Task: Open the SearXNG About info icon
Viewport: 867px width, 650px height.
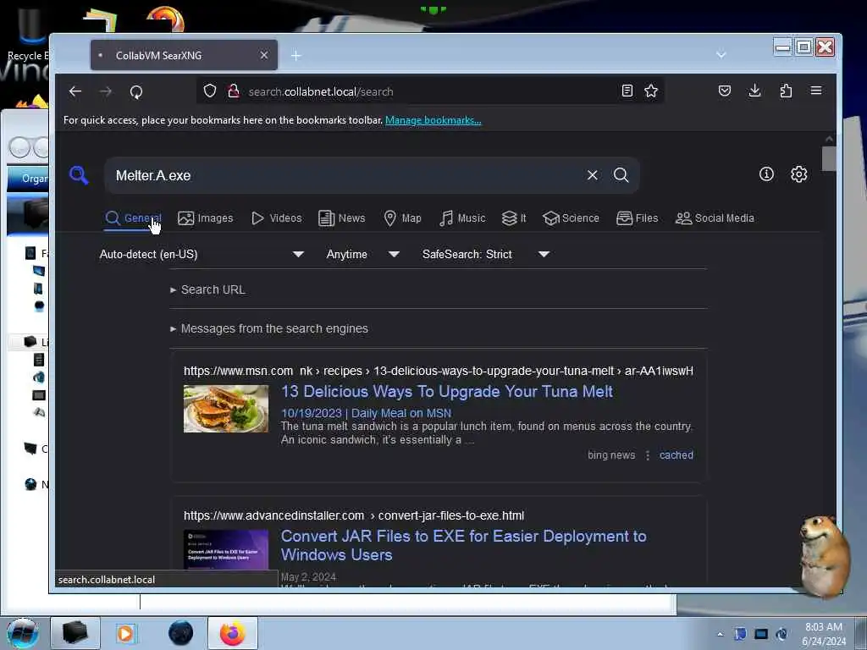Action: click(766, 174)
